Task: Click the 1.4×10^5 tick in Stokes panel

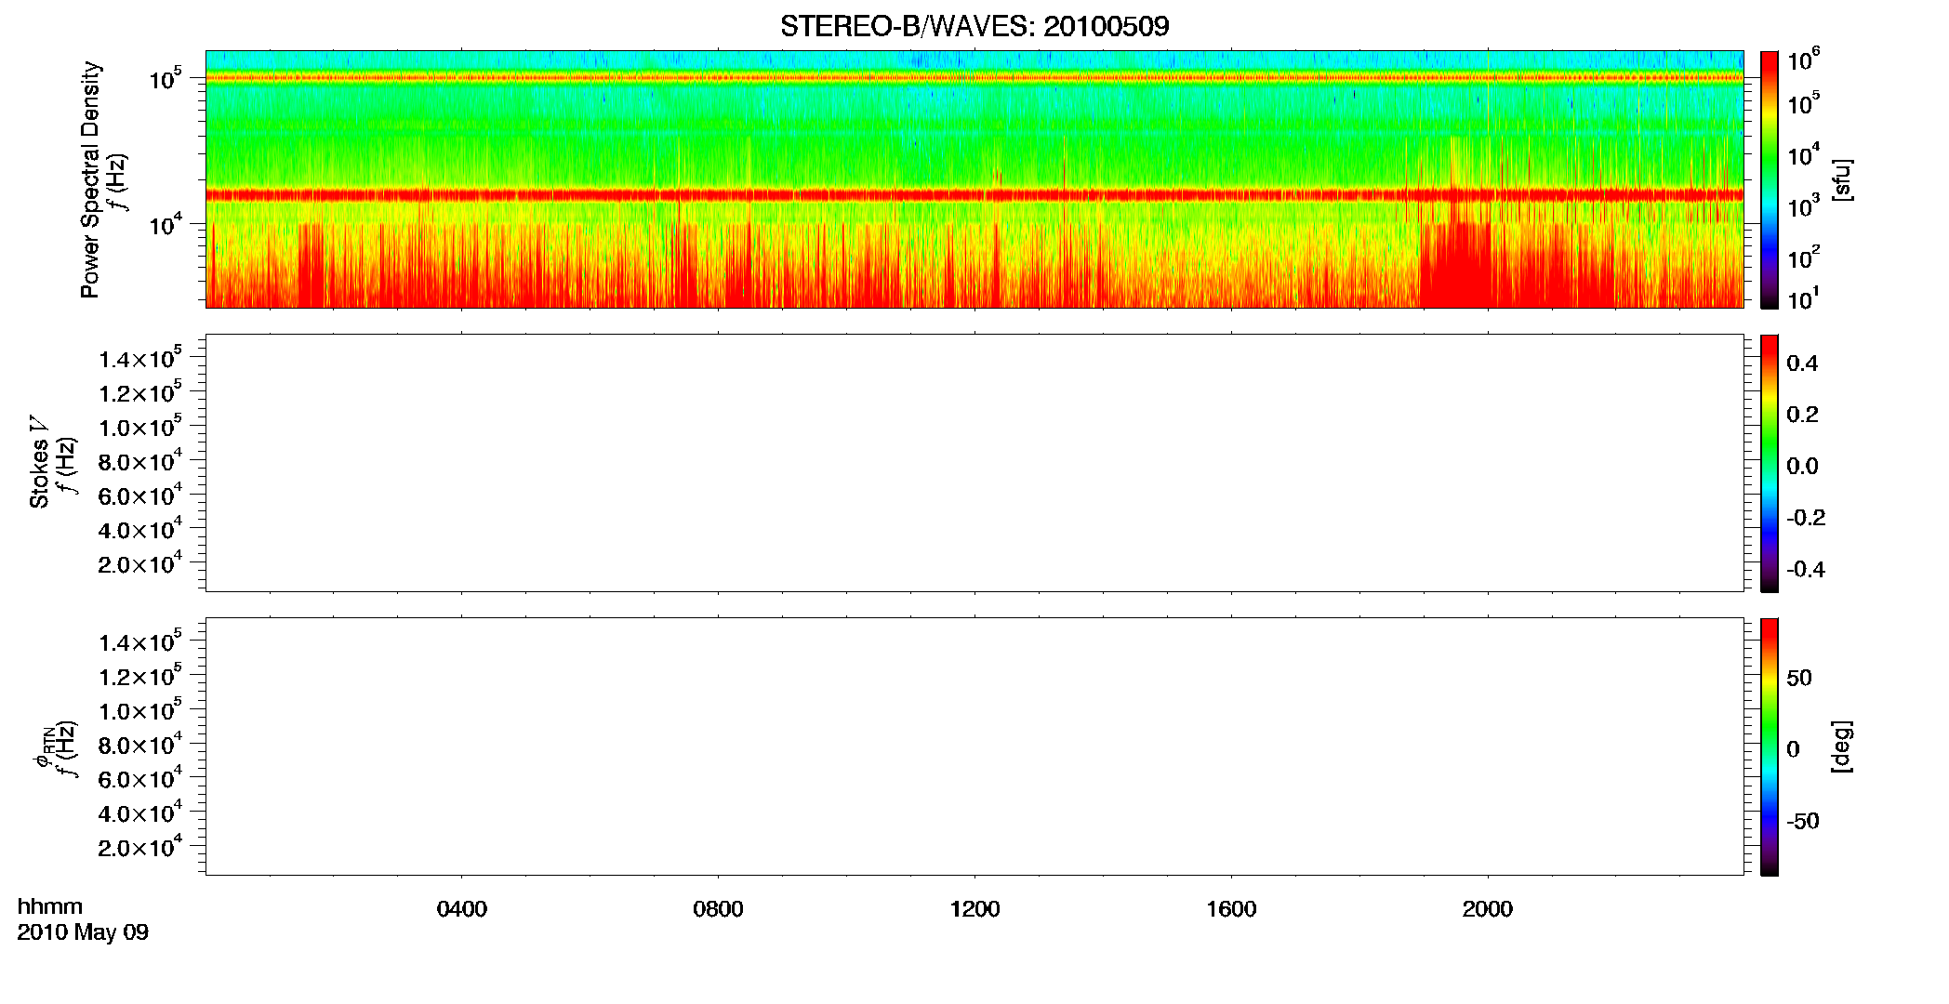Action: [139, 358]
